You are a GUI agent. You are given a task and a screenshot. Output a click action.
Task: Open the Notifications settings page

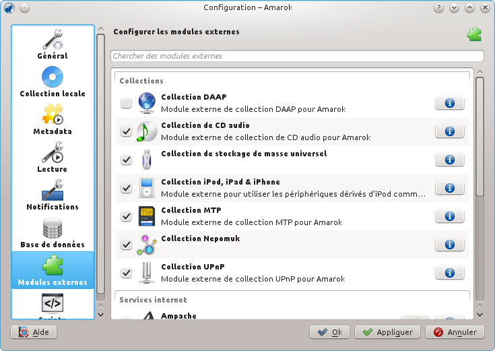click(53, 195)
